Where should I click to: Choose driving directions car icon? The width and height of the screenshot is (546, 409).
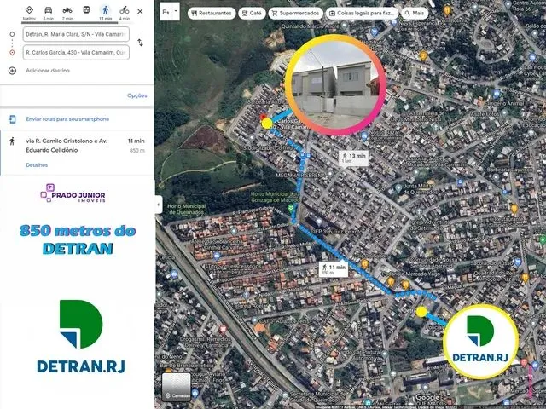pos(49,9)
